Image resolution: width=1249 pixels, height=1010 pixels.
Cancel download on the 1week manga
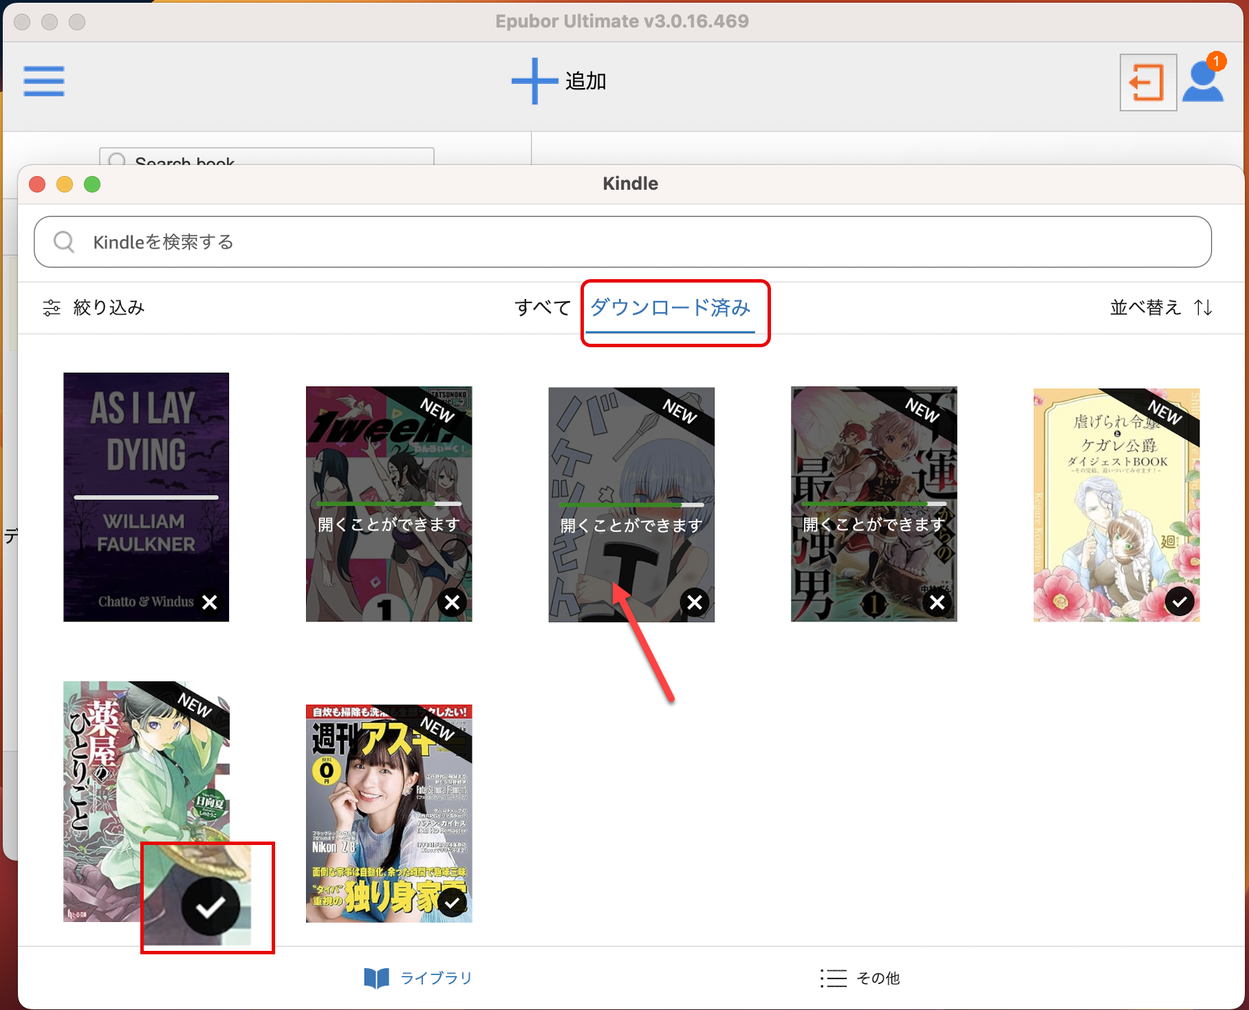453,602
